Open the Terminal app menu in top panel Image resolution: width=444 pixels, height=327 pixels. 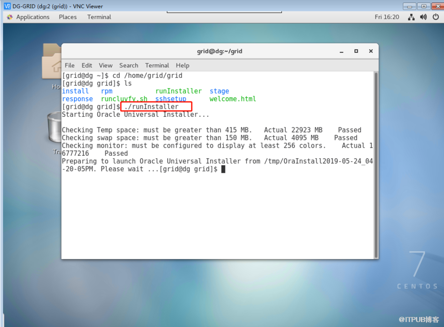99,17
